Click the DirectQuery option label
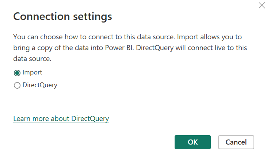 40,85
